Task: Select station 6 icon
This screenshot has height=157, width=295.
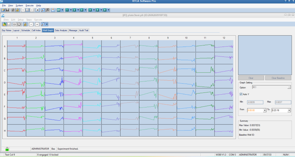Action: pos(105,10)
